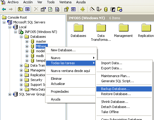Image resolution: width=154 pixels, height=120 pixels.
Task: Select Generate SQL Script... option
Action: [x=124, y=81]
